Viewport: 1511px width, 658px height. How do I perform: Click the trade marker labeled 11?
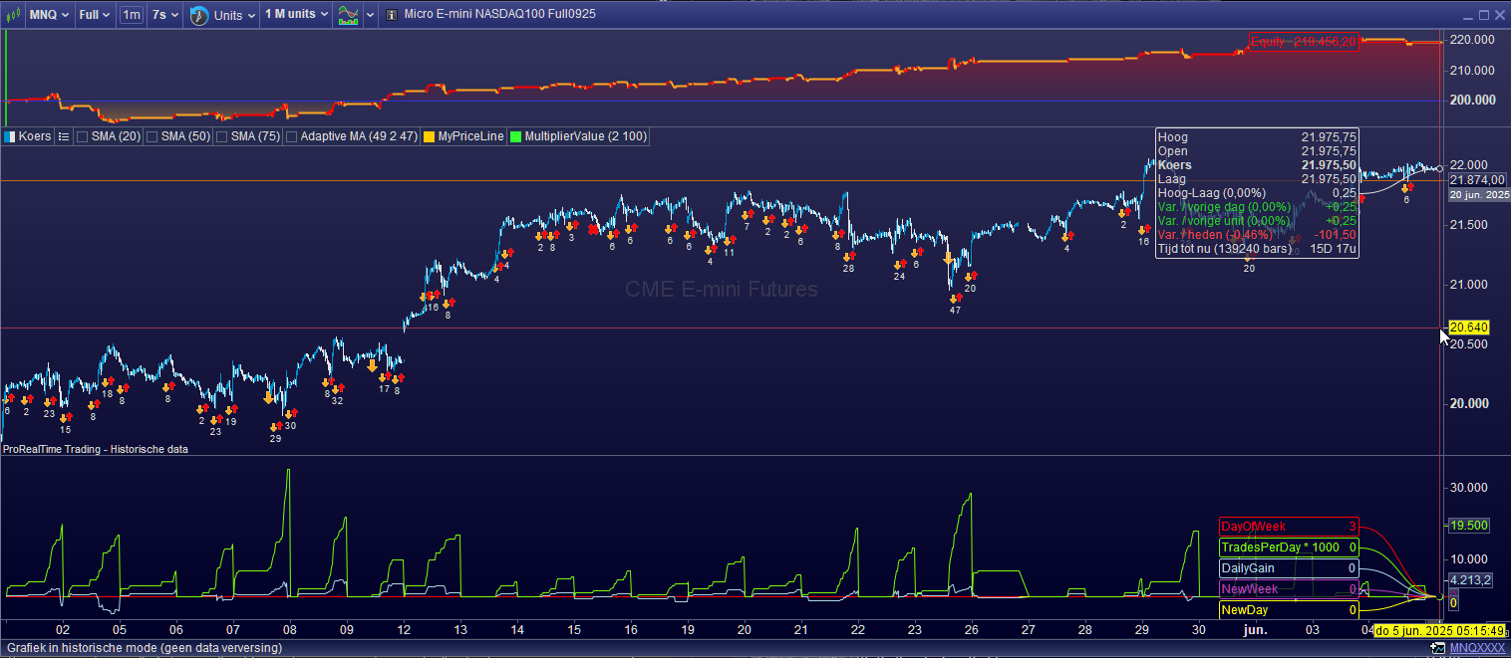(x=730, y=240)
